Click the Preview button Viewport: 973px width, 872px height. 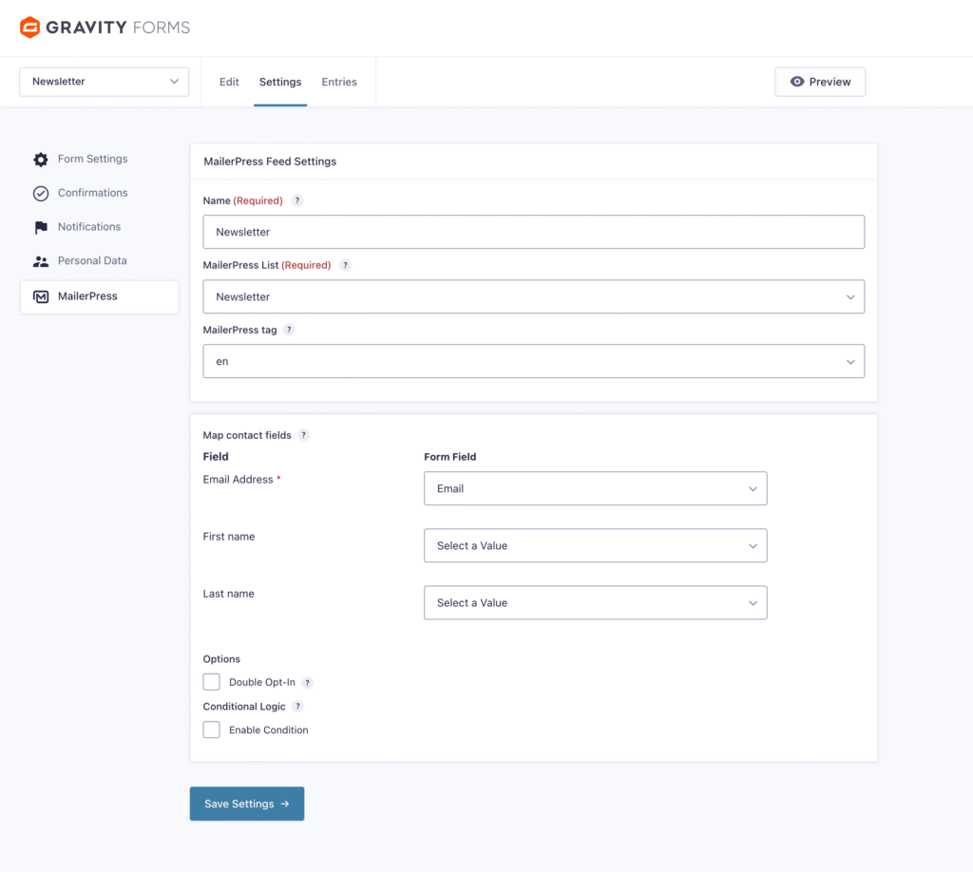click(820, 82)
